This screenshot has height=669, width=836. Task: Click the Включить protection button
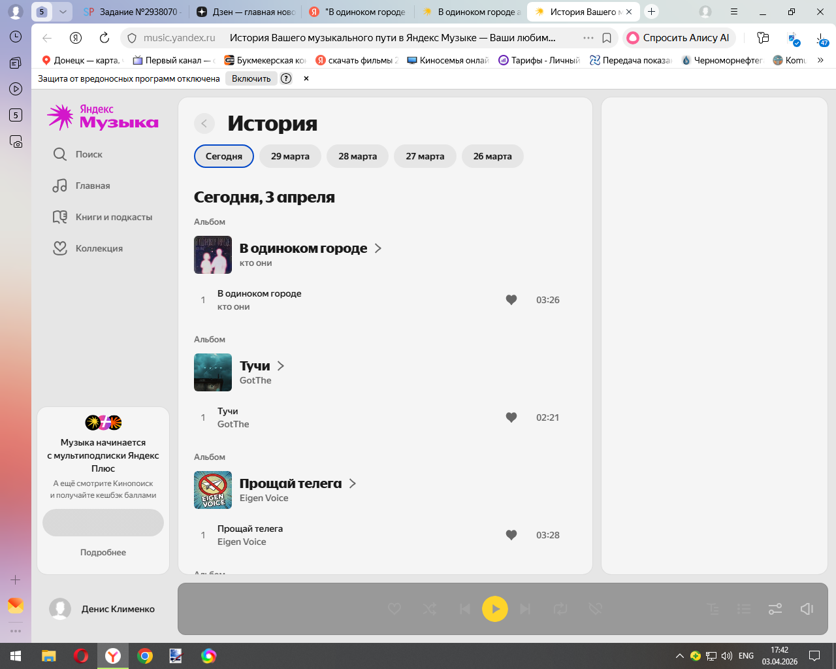click(251, 78)
